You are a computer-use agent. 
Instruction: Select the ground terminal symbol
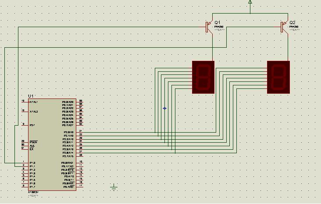[114, 187]
